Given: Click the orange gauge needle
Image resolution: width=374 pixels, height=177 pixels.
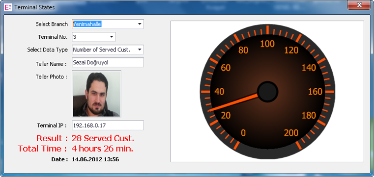Looking at the screenshot, I should pos(233,102).
